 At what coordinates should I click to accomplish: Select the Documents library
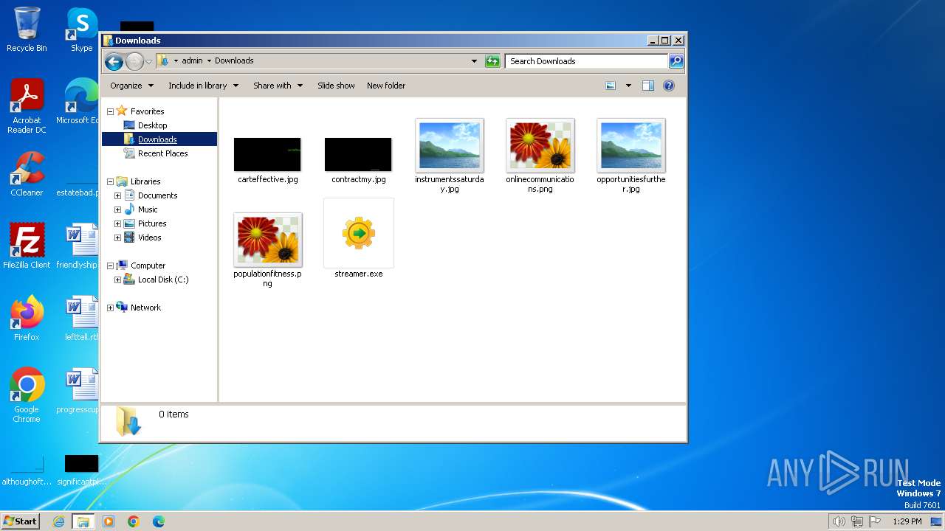click(x=157, y=195)
